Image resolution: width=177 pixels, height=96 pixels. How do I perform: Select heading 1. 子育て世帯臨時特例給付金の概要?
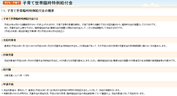pyautogui.click(x=29, y=11)
